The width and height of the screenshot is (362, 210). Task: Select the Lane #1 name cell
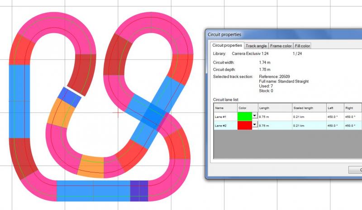pos(225,117)
